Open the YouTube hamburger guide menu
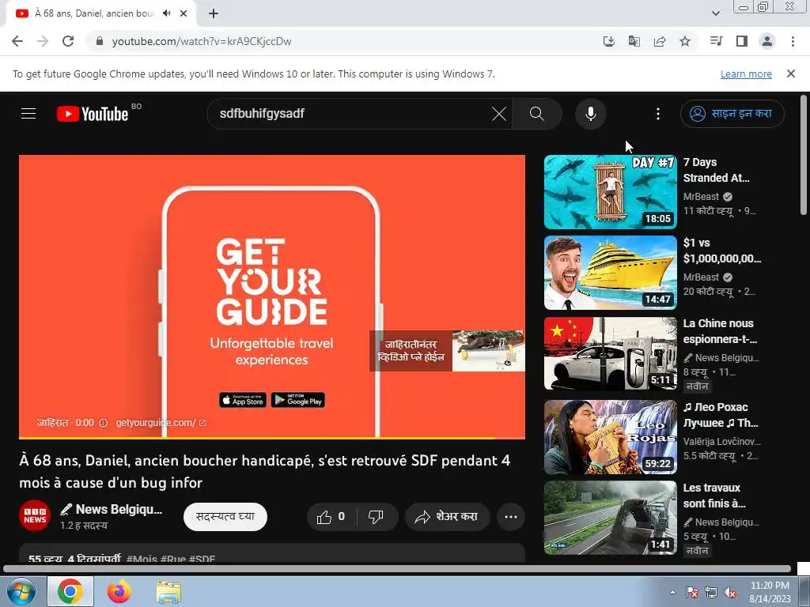 pyautogui.click(x=28, y=114)
